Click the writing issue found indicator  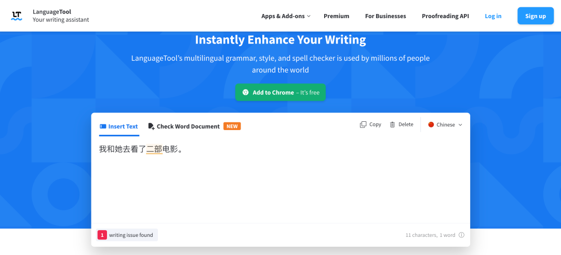coord(127,235)
